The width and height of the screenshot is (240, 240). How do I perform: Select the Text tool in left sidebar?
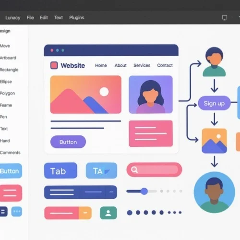click(x=4, y=129)
